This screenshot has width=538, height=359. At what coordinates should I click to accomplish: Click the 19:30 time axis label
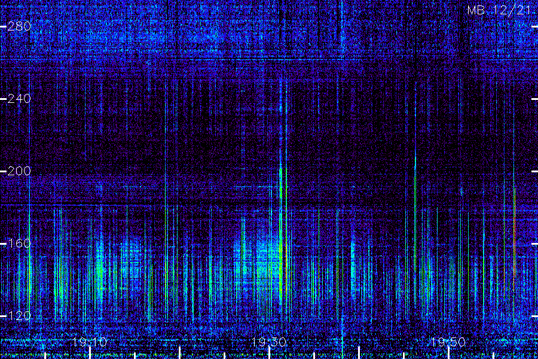tap(269, 342)
